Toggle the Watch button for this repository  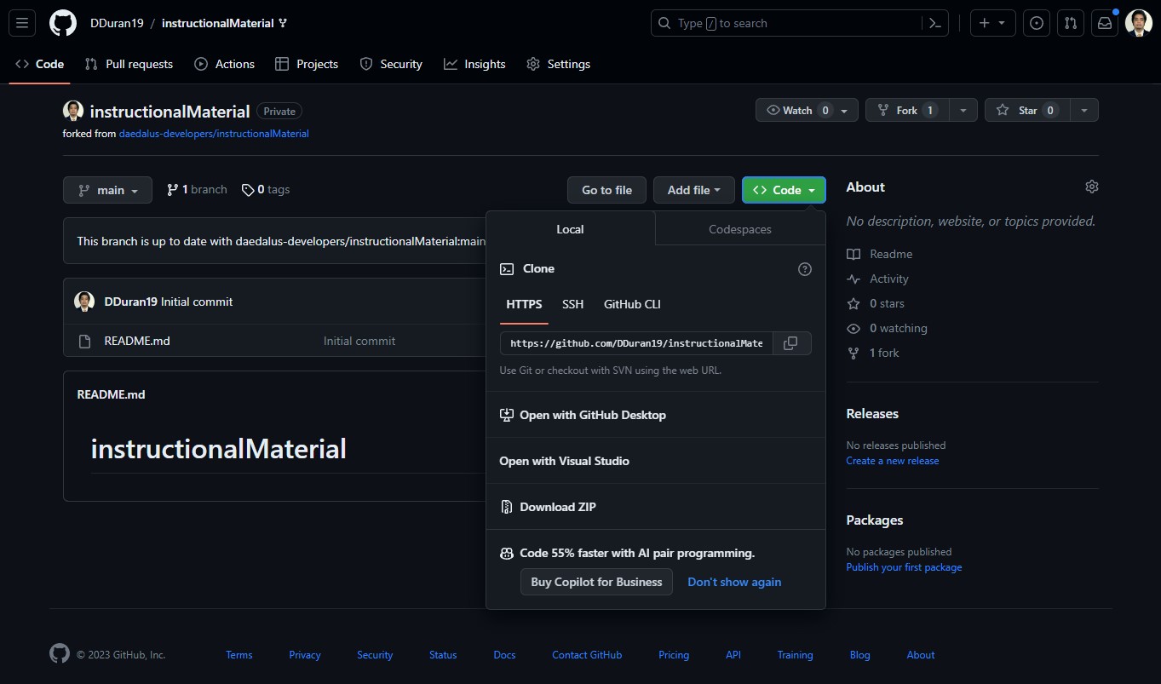click(796, 110)
